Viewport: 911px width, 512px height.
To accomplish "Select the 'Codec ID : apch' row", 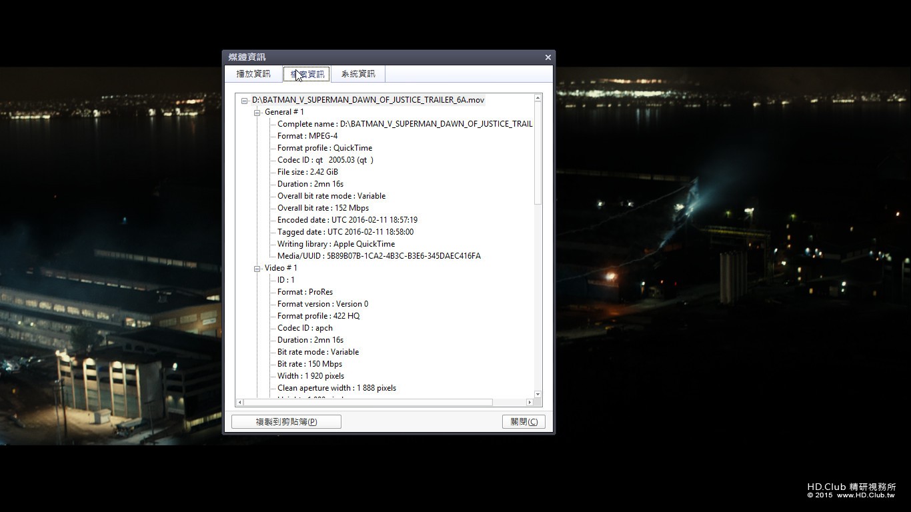I will click(x=305, y=328).
